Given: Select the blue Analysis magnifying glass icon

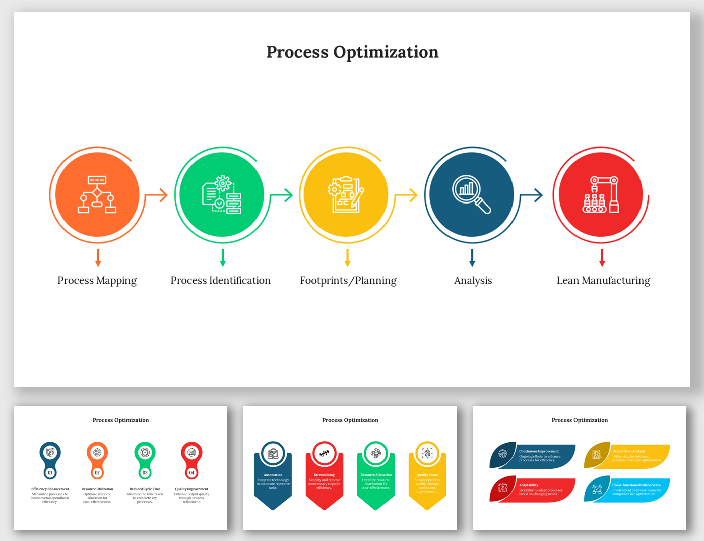Looking at the screenshot, I should [x=471, y=194].
